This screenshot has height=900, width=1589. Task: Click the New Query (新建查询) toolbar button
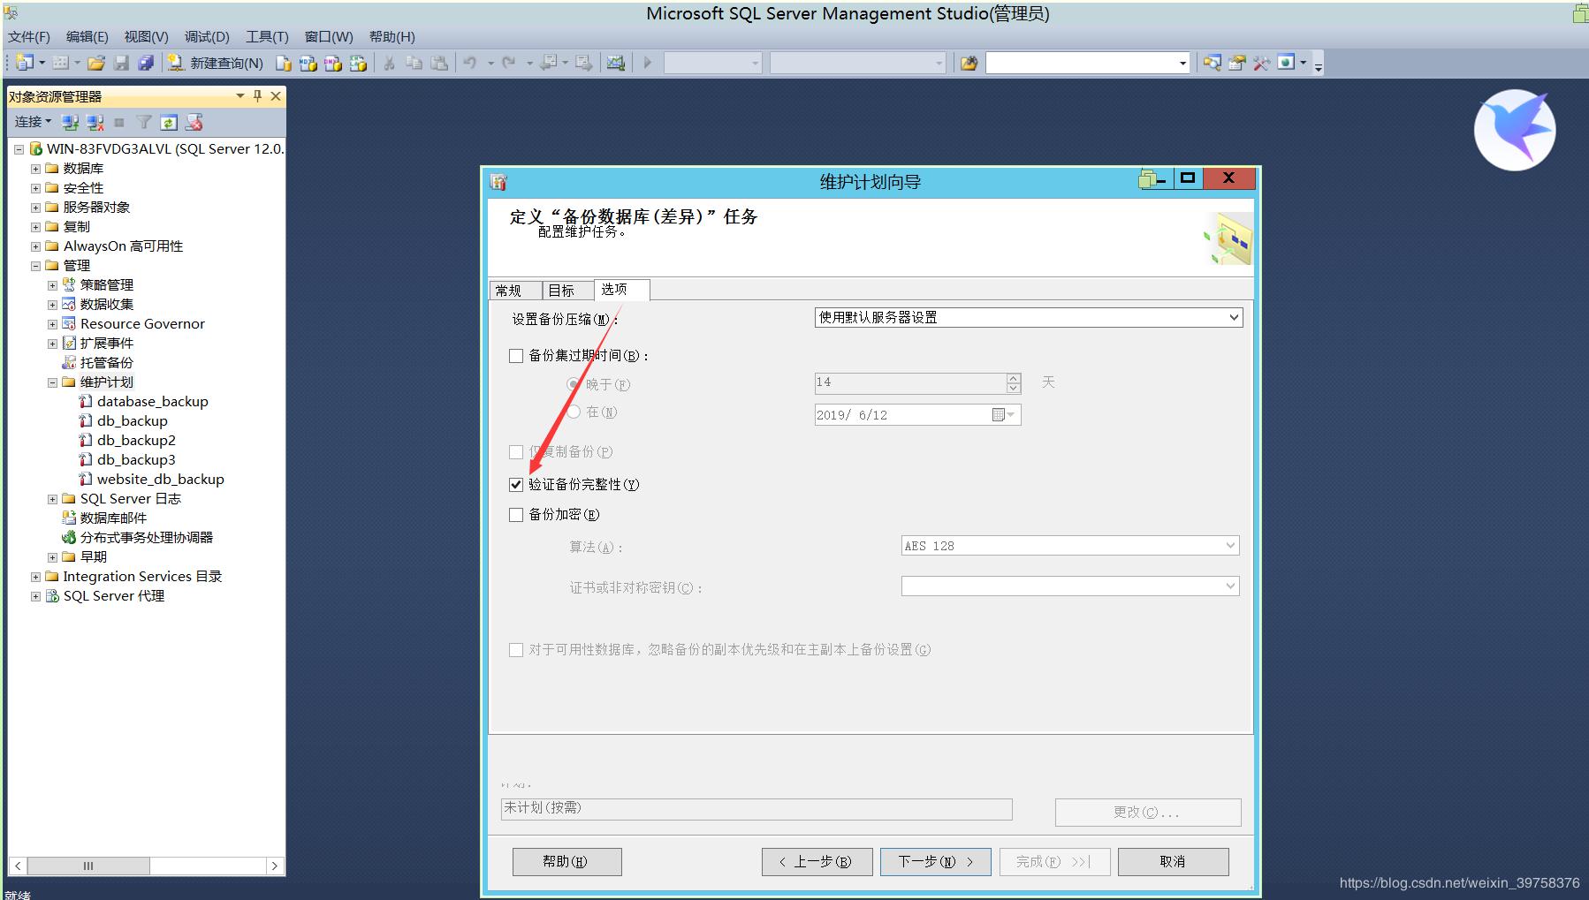click(x=216, y=63)
